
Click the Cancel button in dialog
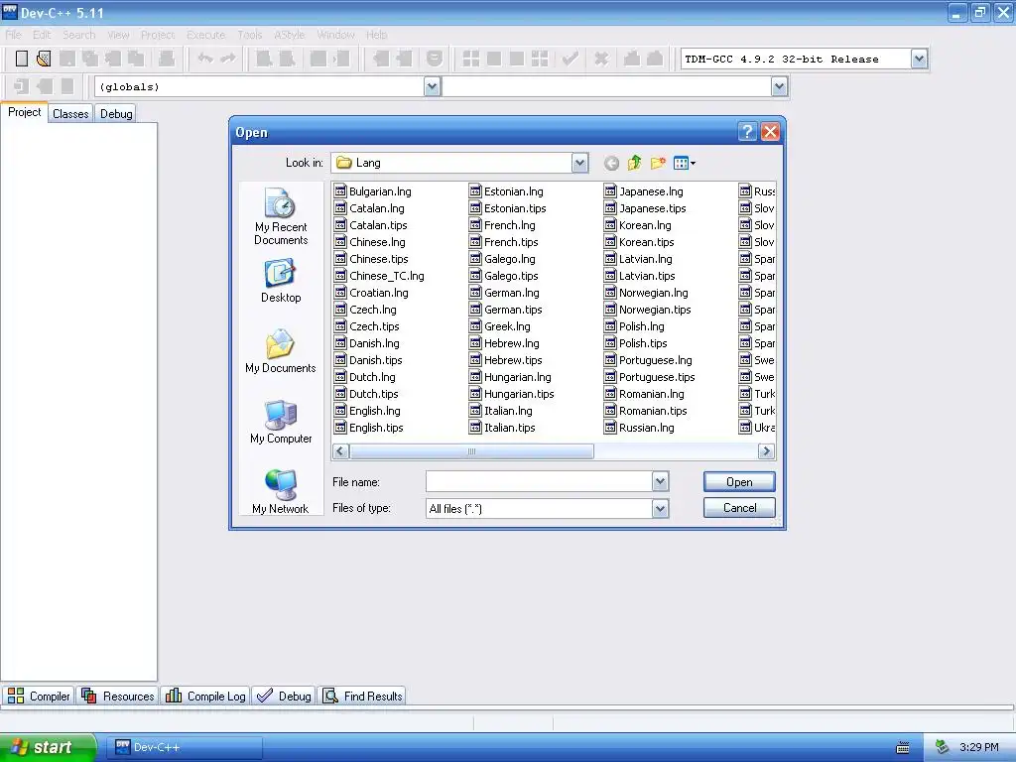(x=739, y=508)
